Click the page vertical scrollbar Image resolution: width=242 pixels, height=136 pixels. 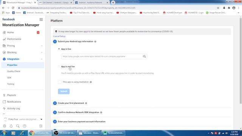tap(240, 61)
